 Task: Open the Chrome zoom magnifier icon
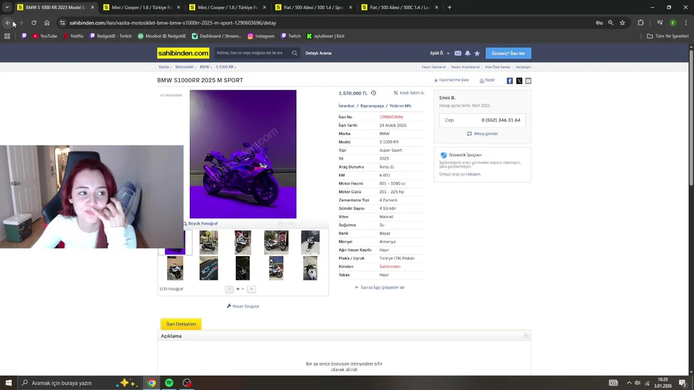pyautogui.click(x=611, y=23)
